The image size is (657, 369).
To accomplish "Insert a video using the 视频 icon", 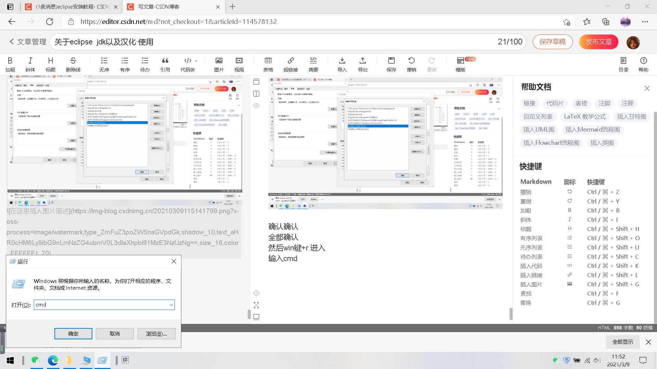I will pos(239,64).
